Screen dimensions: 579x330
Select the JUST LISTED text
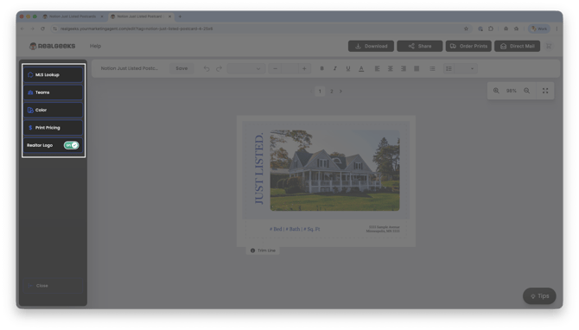click(x=259, y=168)
